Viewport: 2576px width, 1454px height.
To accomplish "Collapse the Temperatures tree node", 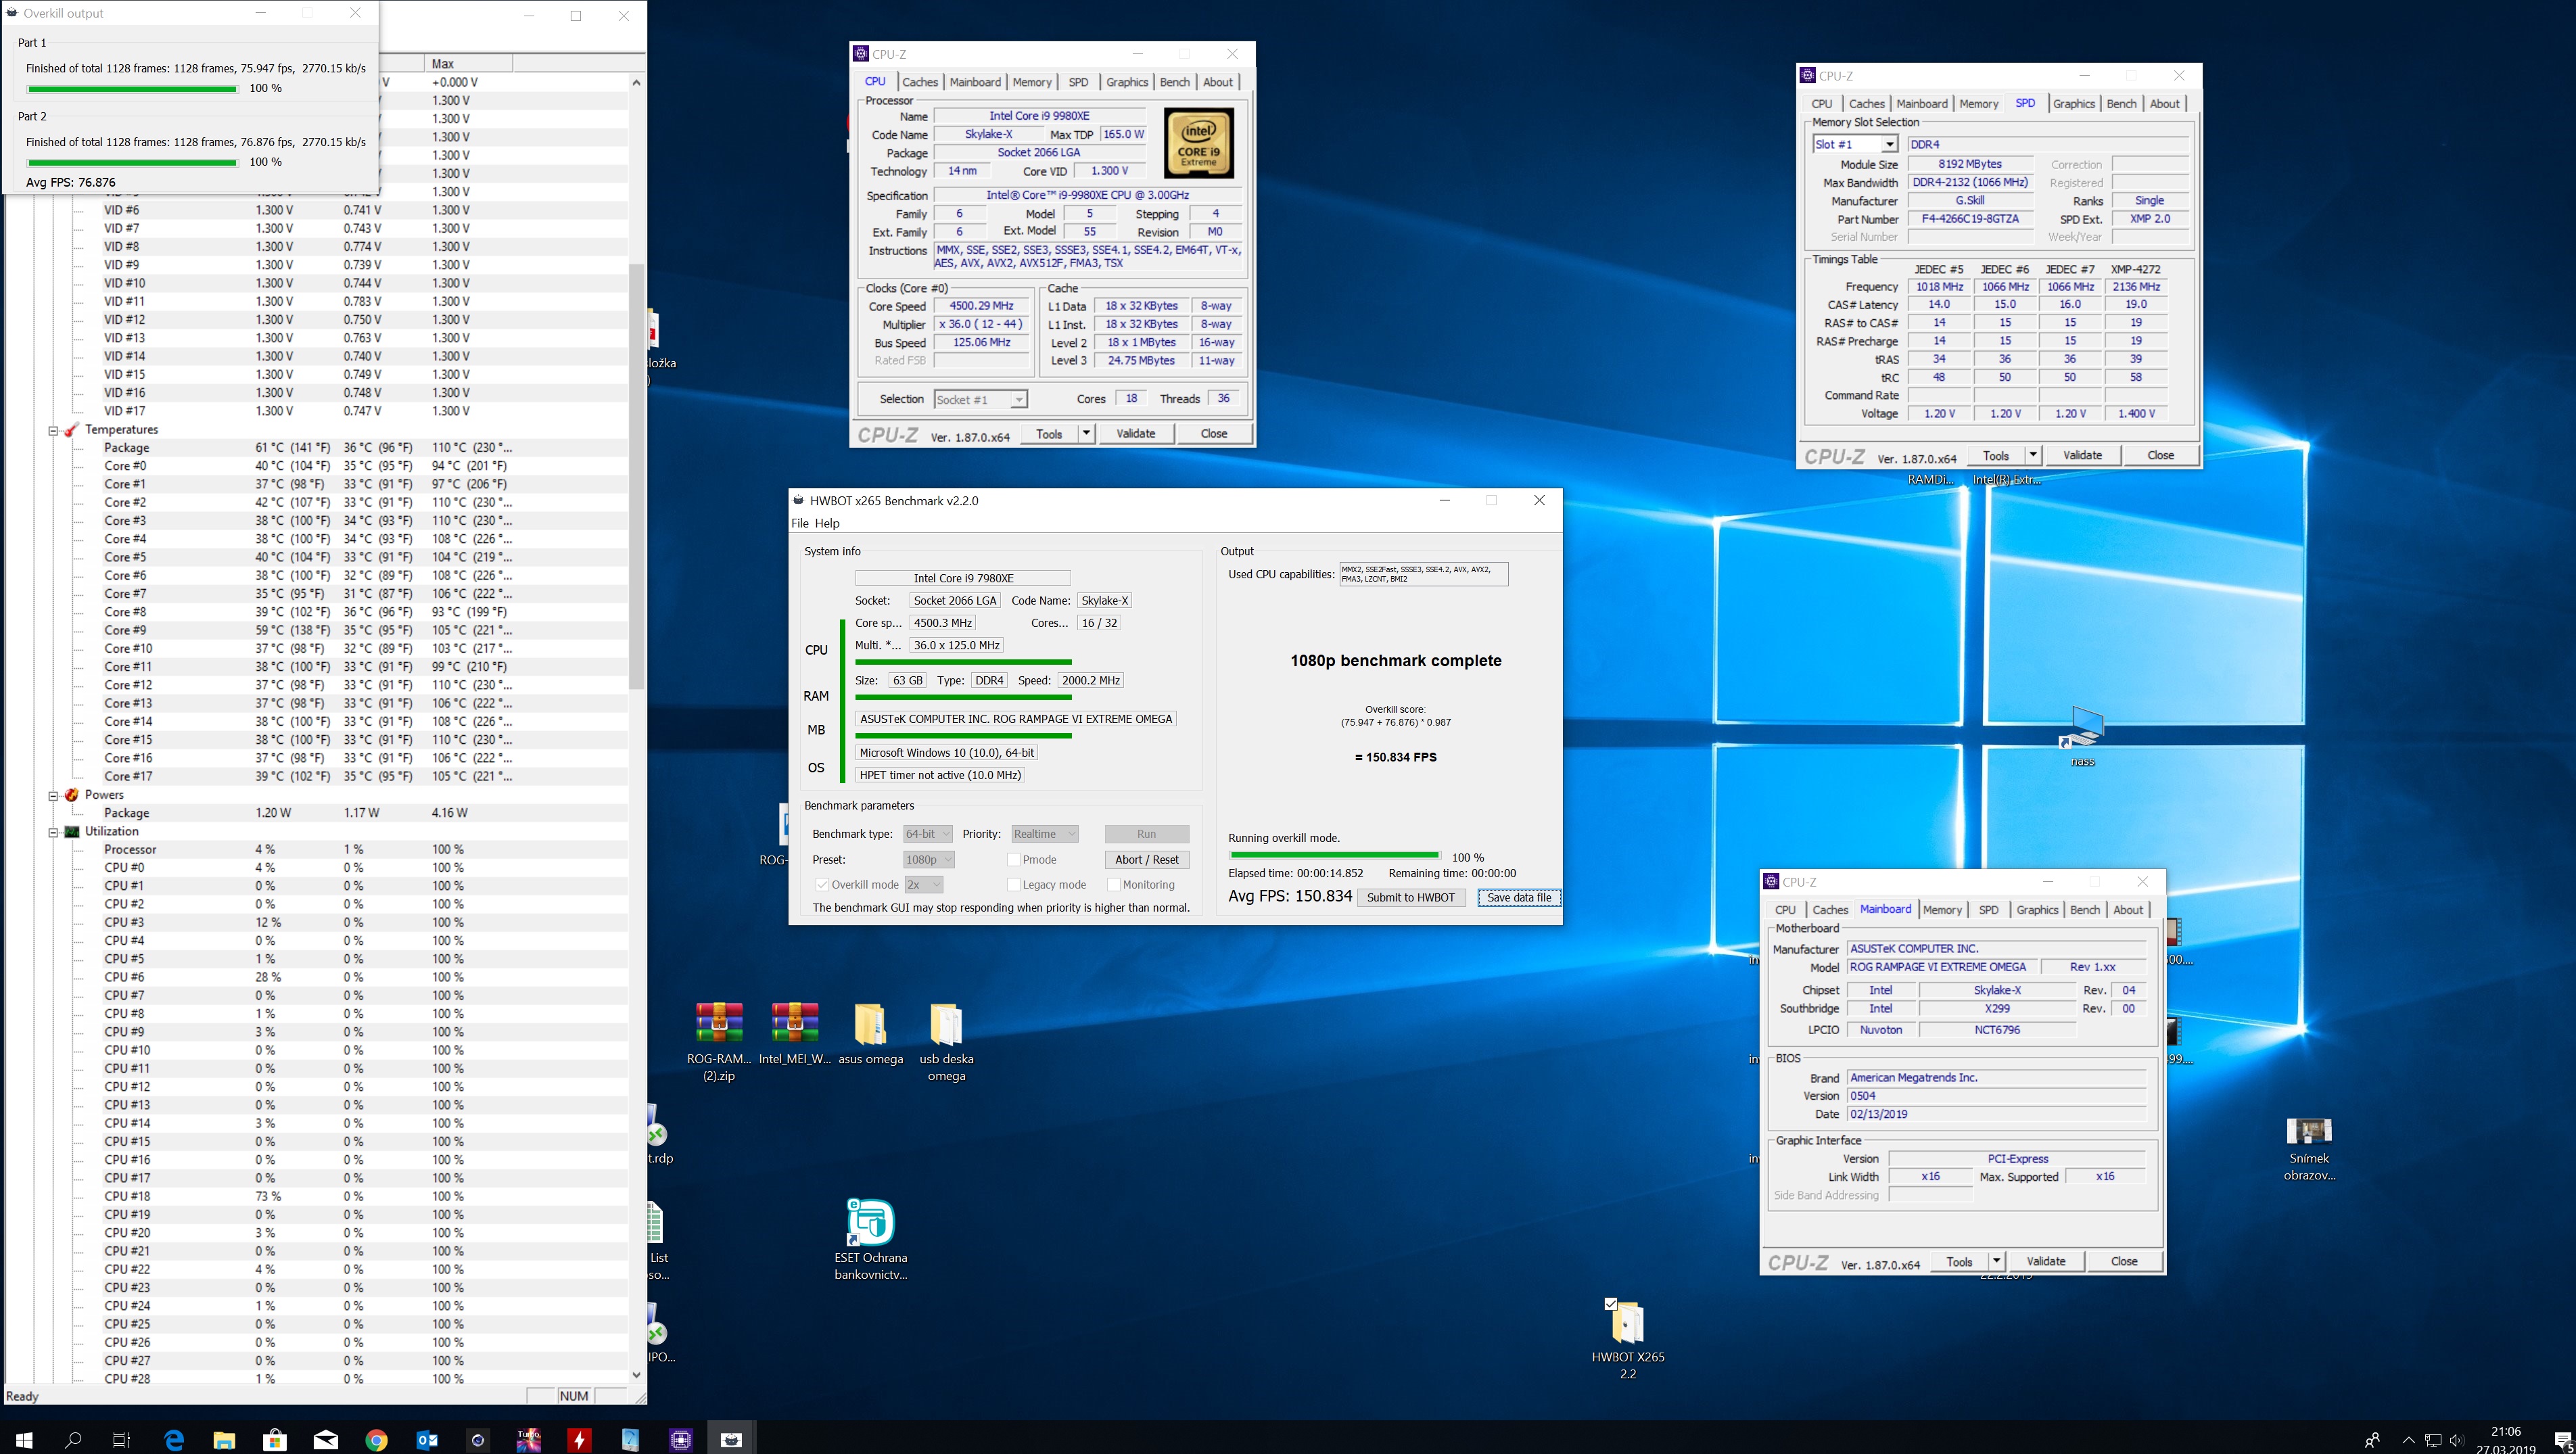I will point(53,430).
